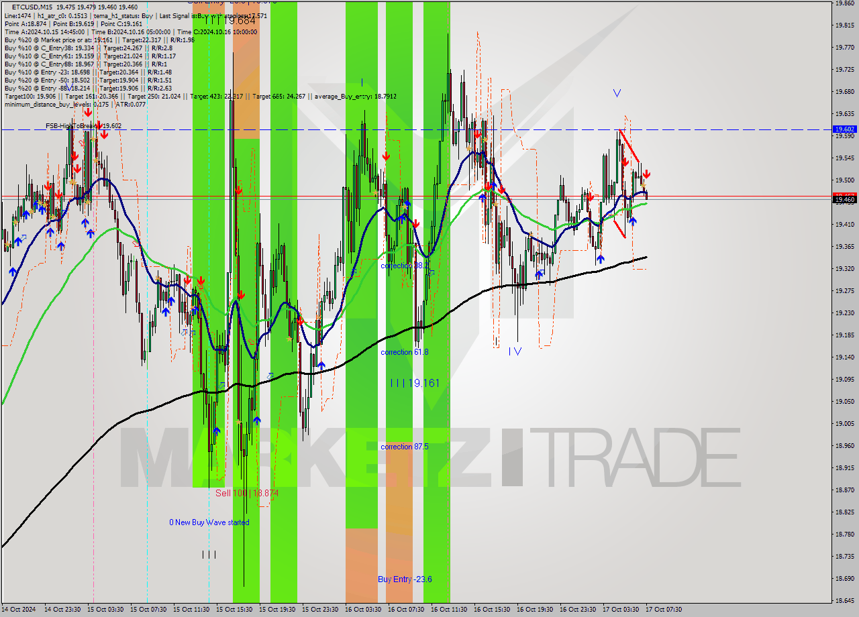859x617 pixels.
Task: Click the '| | | 19.161' wave label
Action: pyautogui.click(x=415, y=383)
